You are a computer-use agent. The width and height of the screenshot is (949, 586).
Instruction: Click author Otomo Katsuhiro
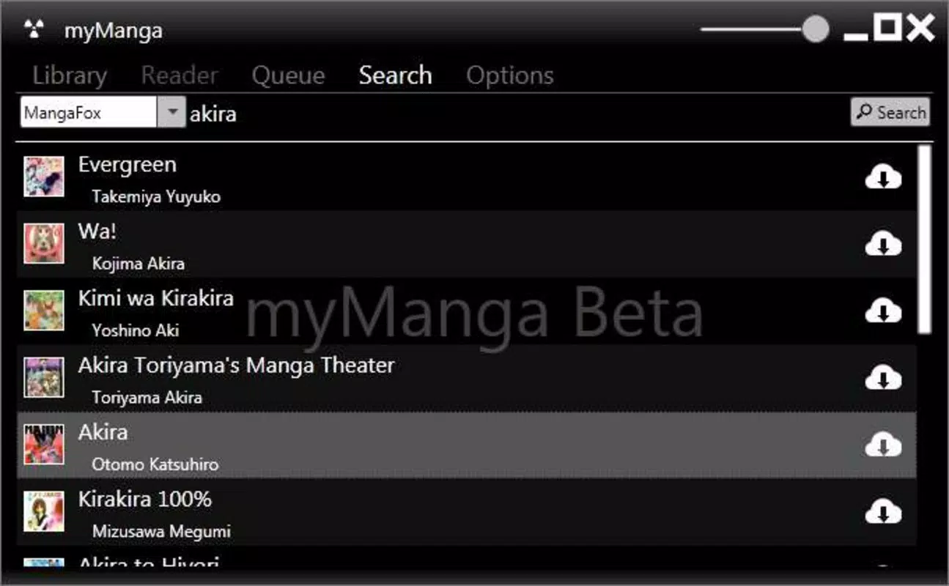[x=155, y=464]
